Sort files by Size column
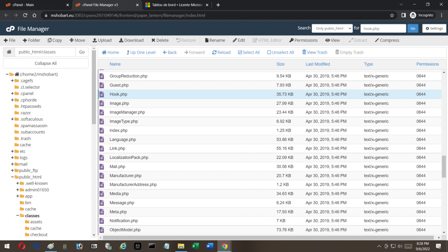448x252 pixels. click(280, 64)
